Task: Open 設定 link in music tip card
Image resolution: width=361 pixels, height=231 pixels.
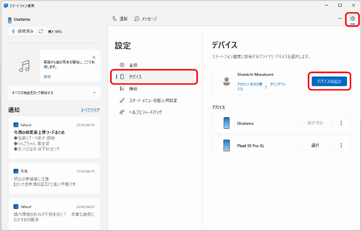Action: point(47,77)
